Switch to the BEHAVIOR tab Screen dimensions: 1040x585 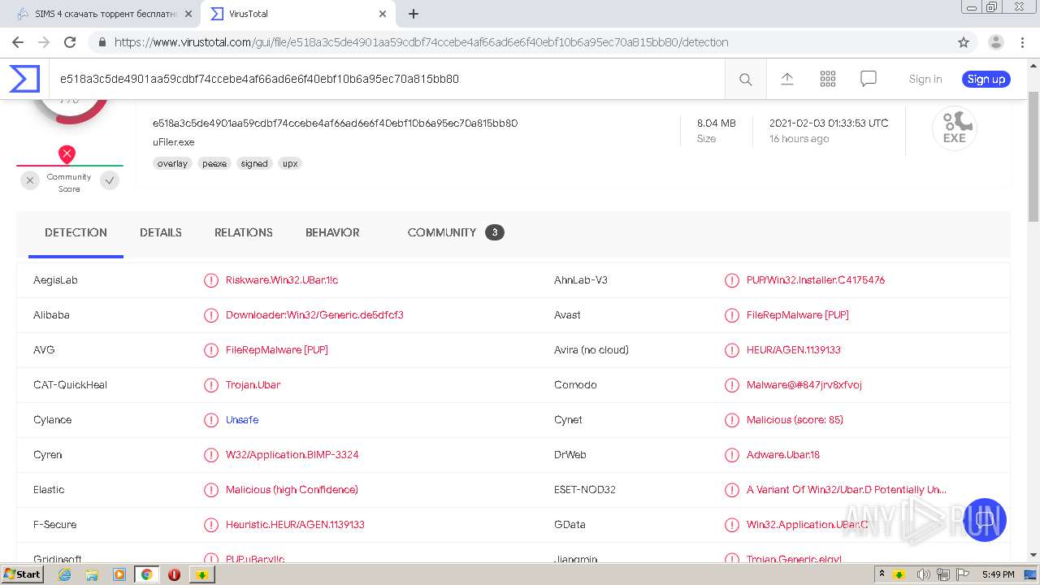click(x=332, y=232)
